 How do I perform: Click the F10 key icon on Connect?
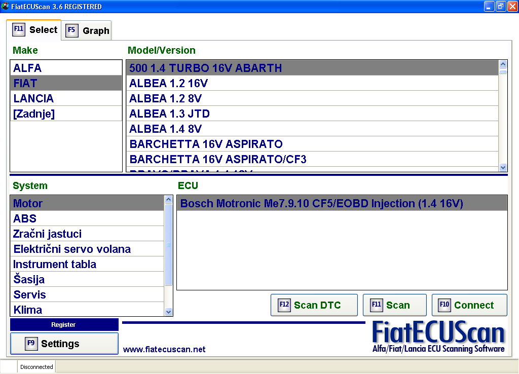coord(444,305)
